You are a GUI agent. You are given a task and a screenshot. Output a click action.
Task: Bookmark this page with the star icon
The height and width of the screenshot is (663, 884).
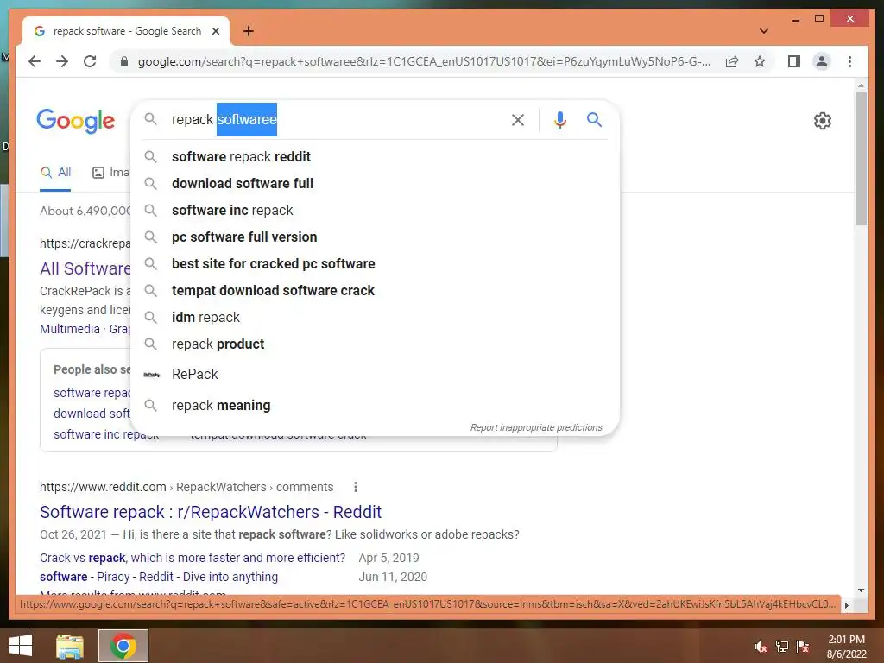point(760,61)
